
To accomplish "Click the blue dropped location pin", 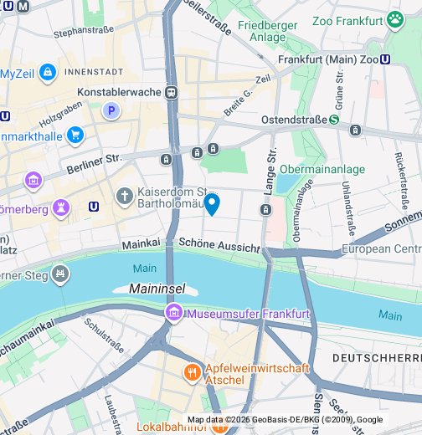I will 212,205.
